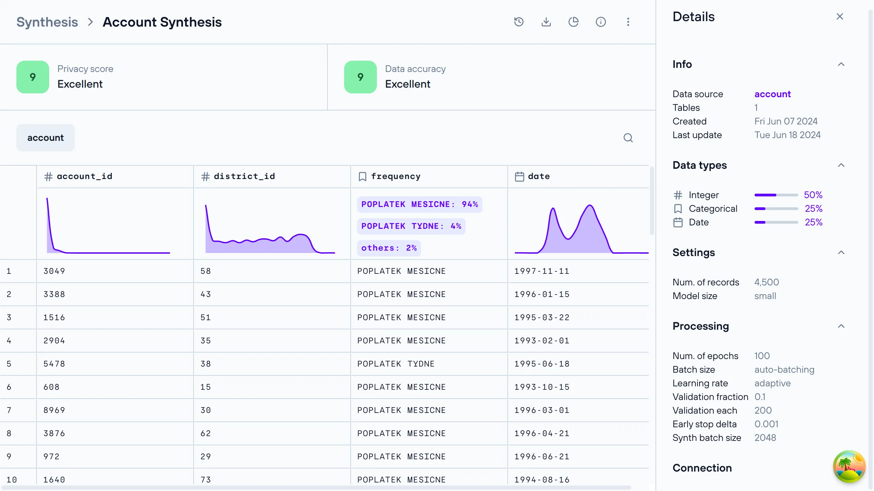Click the Date calendar icon in Data types

(x=678, y=222)
